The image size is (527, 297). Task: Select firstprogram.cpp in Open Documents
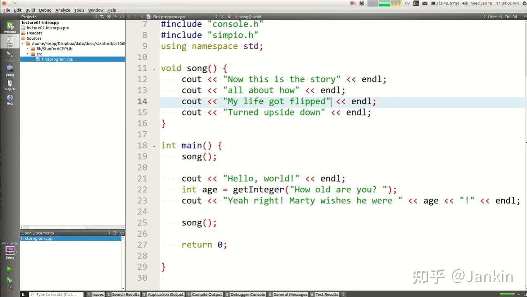36,239
